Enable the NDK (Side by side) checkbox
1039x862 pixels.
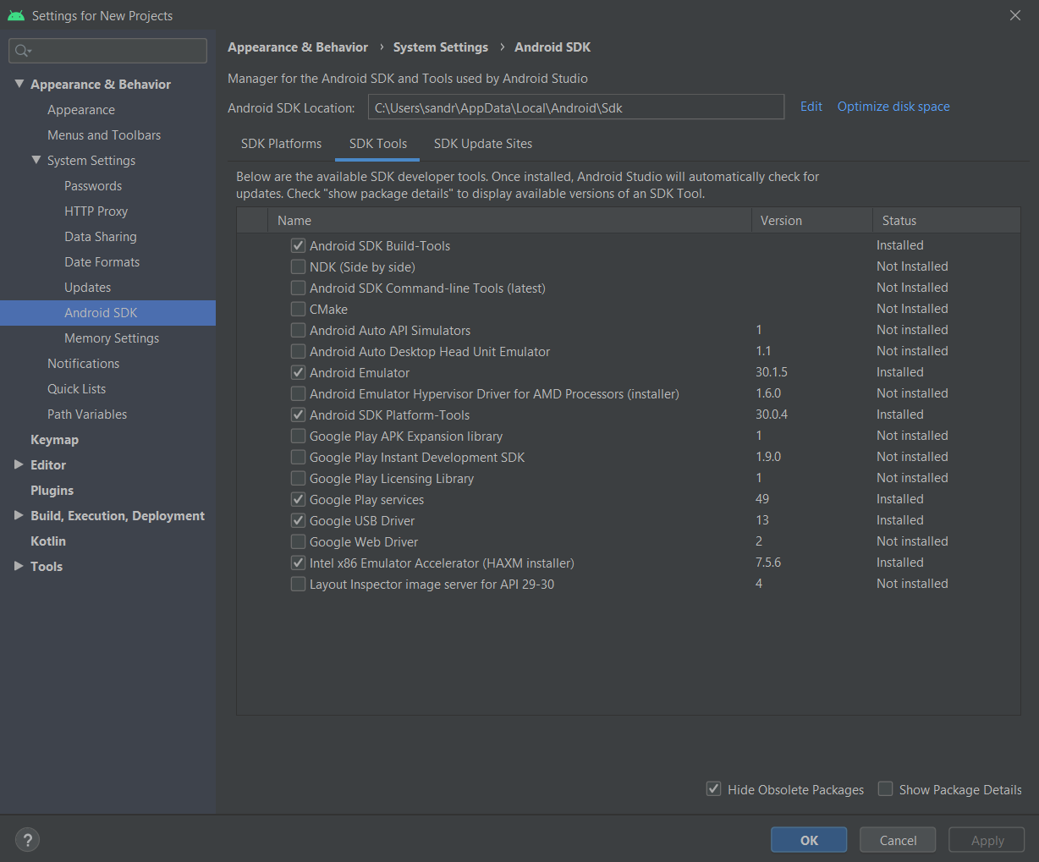click(298, 266)
